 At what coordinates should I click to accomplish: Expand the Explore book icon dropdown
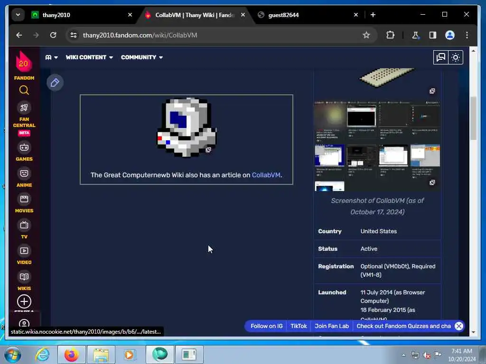[51, 57]
